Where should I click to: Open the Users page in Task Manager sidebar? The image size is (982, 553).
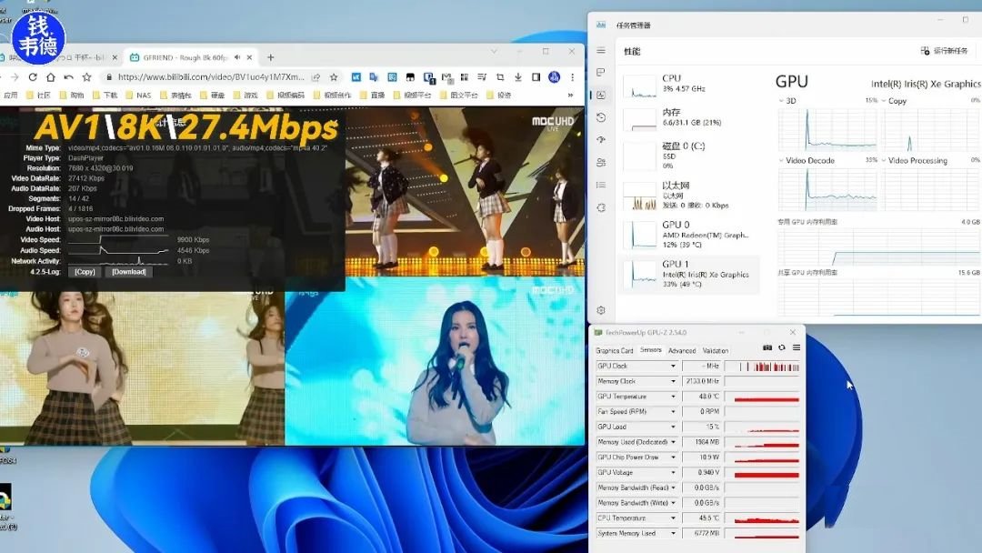click(x=601, y=162)
